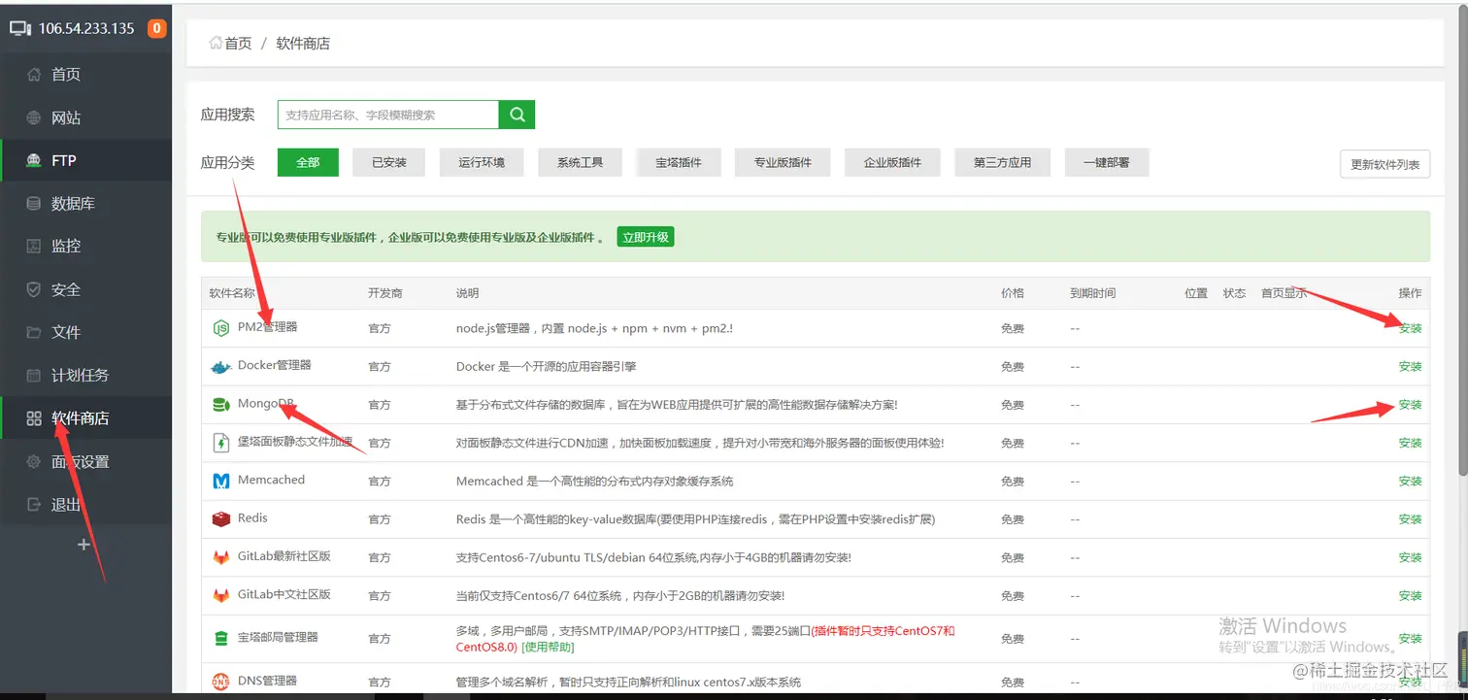Open the 网站 globe icon in sidebar
The width and height of the screenshot is (1468, 700).
coord(34,117)
